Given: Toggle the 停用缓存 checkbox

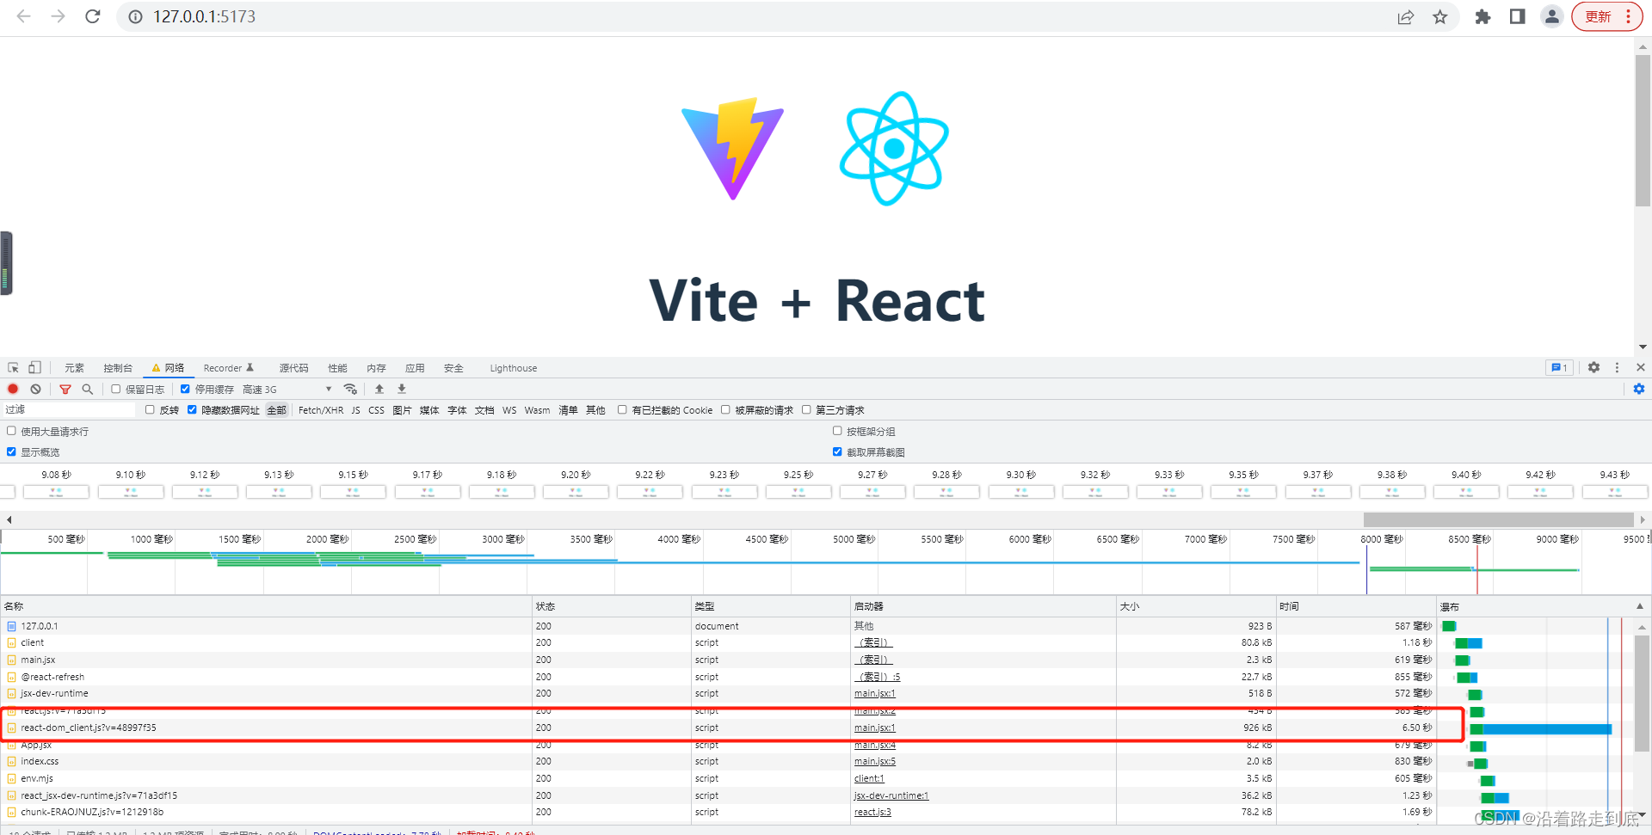Looking at the screenshot, I should pos(186,389).
